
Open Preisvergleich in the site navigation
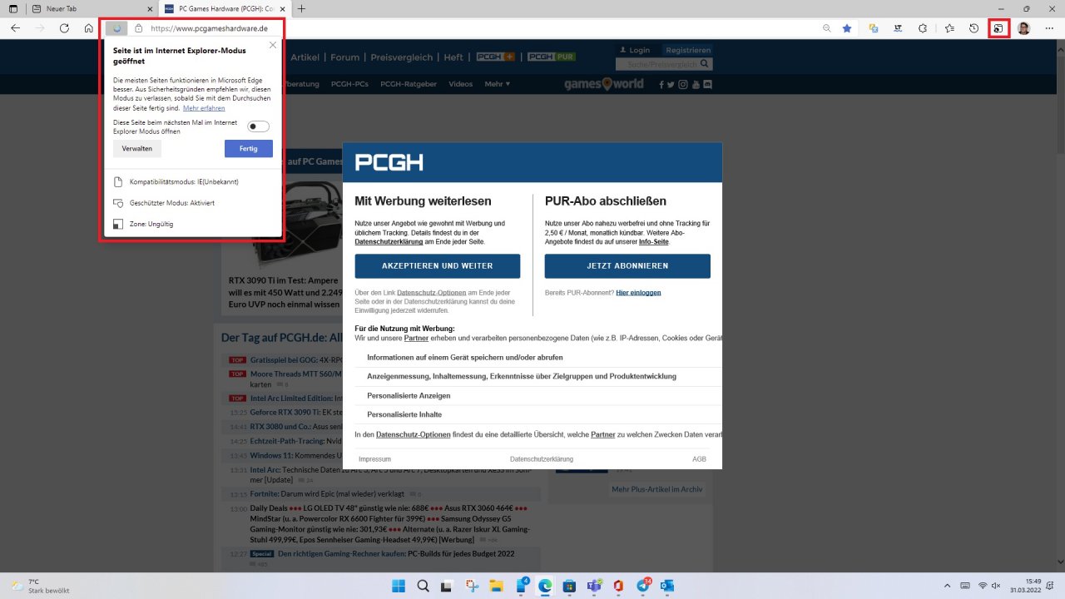[402, 57]
